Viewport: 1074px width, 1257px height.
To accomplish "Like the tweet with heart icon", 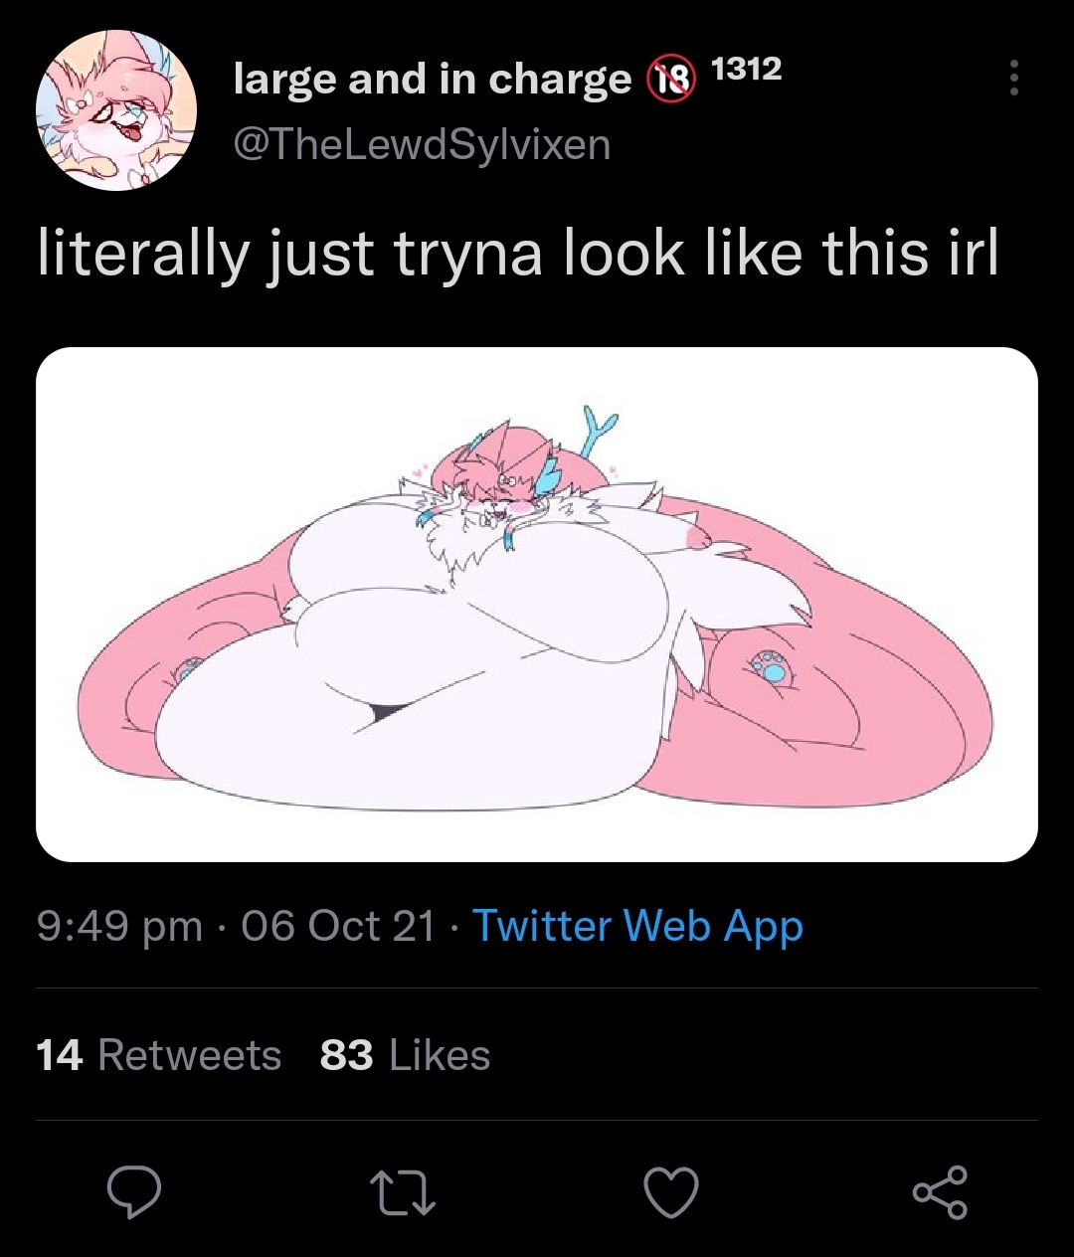I will (x=671, y=1191).
